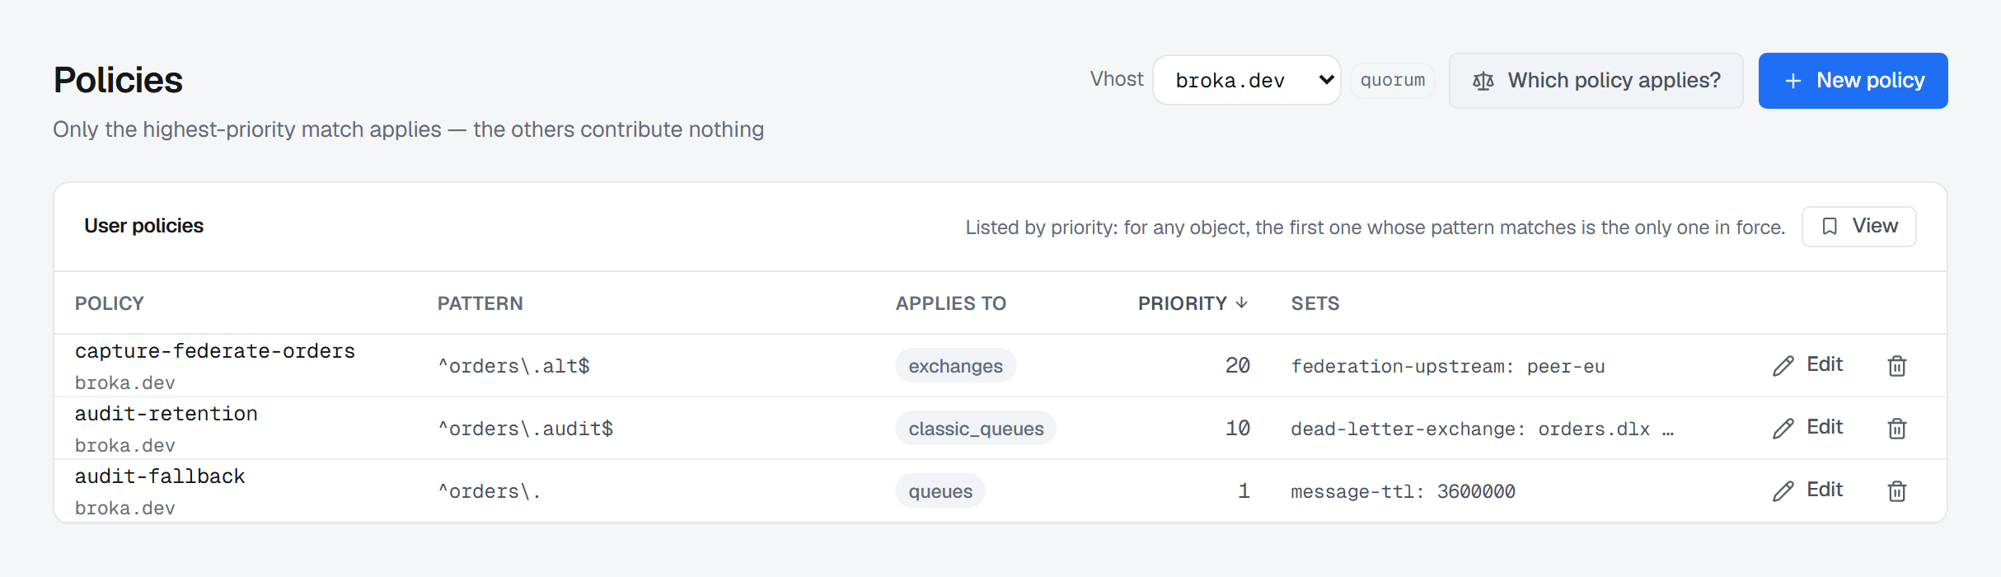This screenshot has width=2001, height=577.
Task: Sort by the Priority column header
Action: click(x=1193, y=303)
